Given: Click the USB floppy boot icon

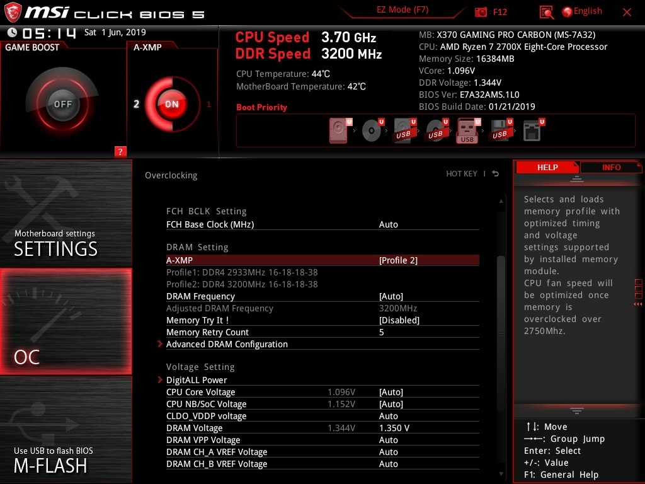Looking at the screenshot, I should [x=501, y=130].
